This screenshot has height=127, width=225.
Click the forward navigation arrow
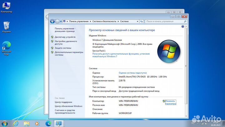(57, 21)
